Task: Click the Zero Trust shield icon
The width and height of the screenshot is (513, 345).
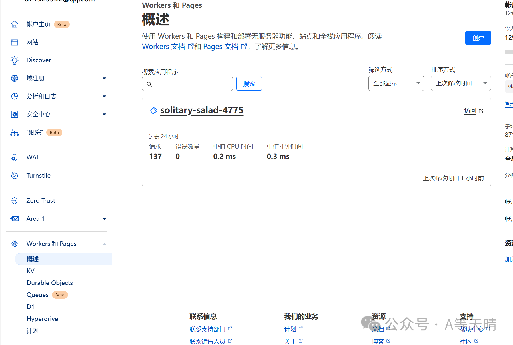Action: point(15,201)
